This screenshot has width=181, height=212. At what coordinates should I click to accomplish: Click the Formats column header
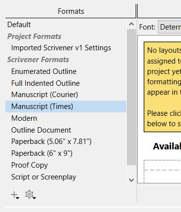point(71,11)
